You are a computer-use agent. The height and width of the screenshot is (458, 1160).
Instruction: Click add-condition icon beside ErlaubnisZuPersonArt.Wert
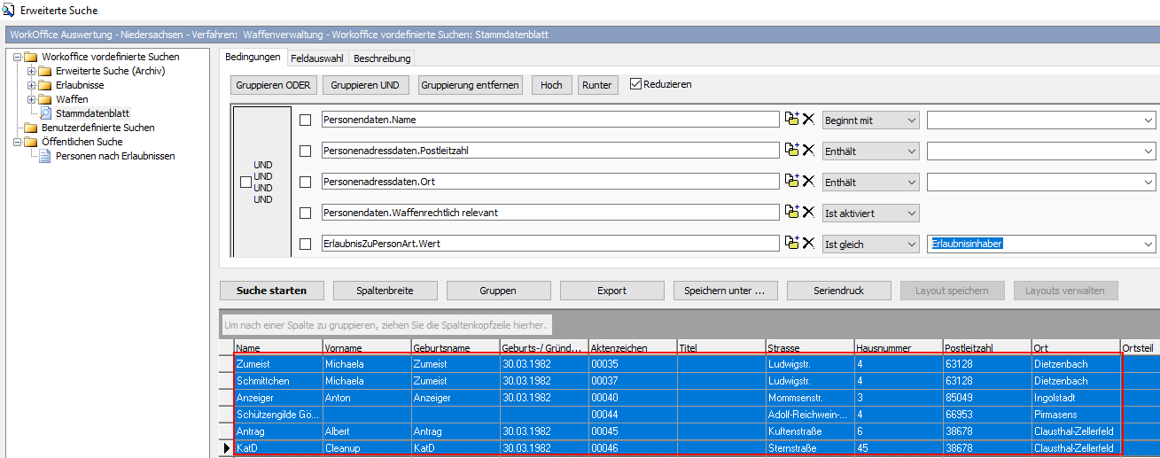point(792,244)
